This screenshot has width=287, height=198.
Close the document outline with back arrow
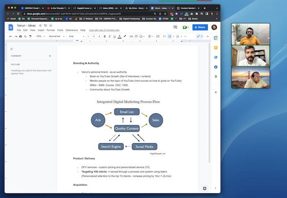click(12, 49)
